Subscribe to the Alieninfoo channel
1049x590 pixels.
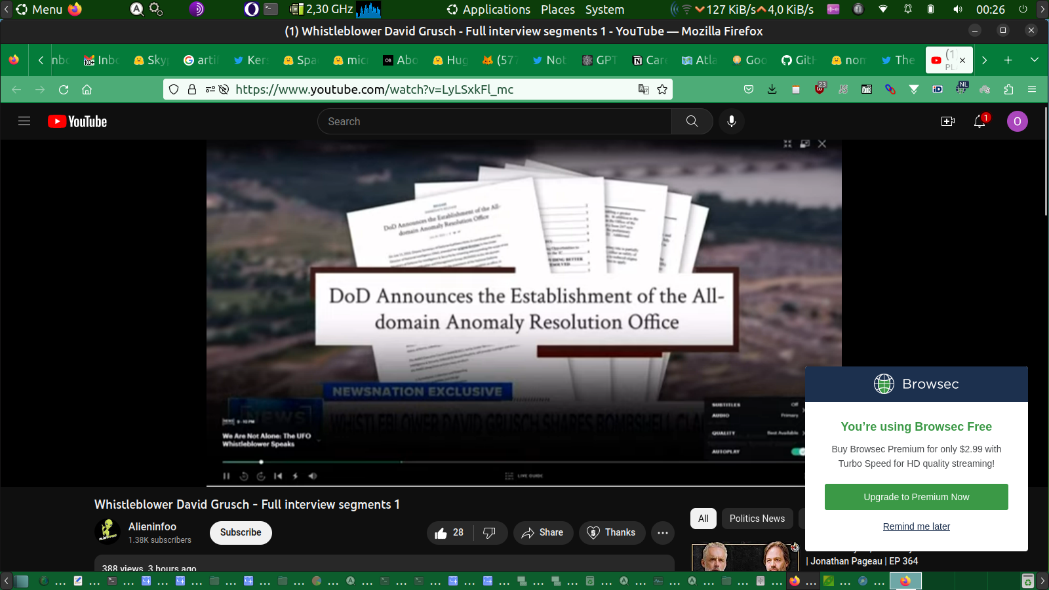point(241,533)
